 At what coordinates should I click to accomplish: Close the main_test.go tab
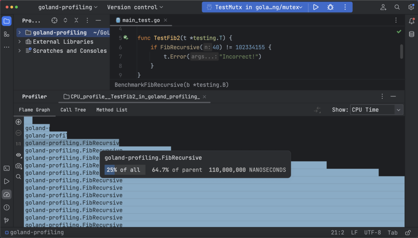pyautogui.click(x=166, y=20)
